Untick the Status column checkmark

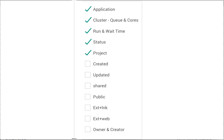click(88, 42)
